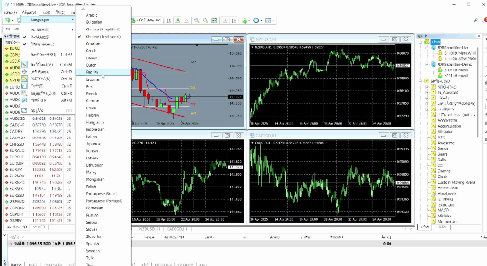
Task: Click the Ichimoku indicator icon
Action: coord(433,199)
